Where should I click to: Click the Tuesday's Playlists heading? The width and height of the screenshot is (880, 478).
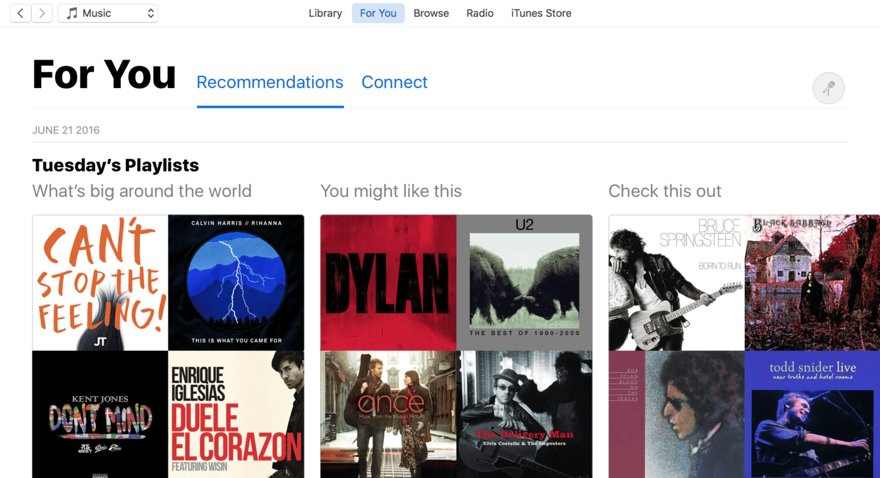point(115,166)
